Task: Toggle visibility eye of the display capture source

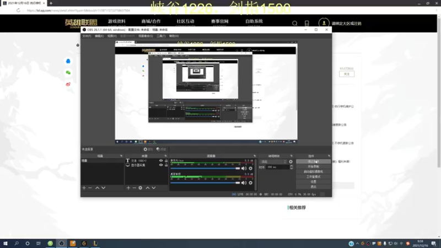Action: (161, 165)
